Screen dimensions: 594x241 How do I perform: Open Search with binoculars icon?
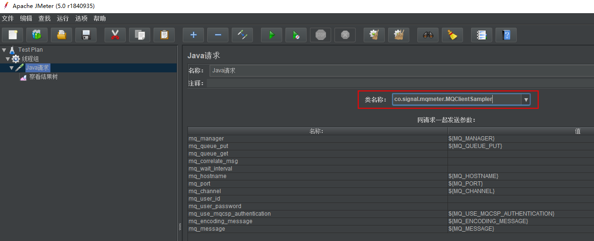(x=428, y=35)
